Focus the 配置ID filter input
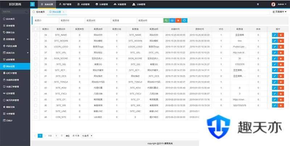The height and width of the screenshot is (146, 290). coord(46,21)
